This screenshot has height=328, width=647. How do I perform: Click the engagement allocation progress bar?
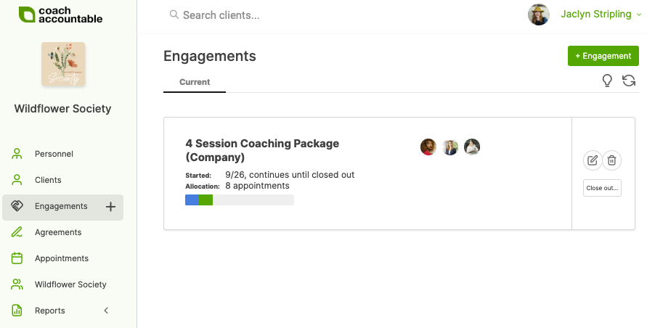(240, 200)
